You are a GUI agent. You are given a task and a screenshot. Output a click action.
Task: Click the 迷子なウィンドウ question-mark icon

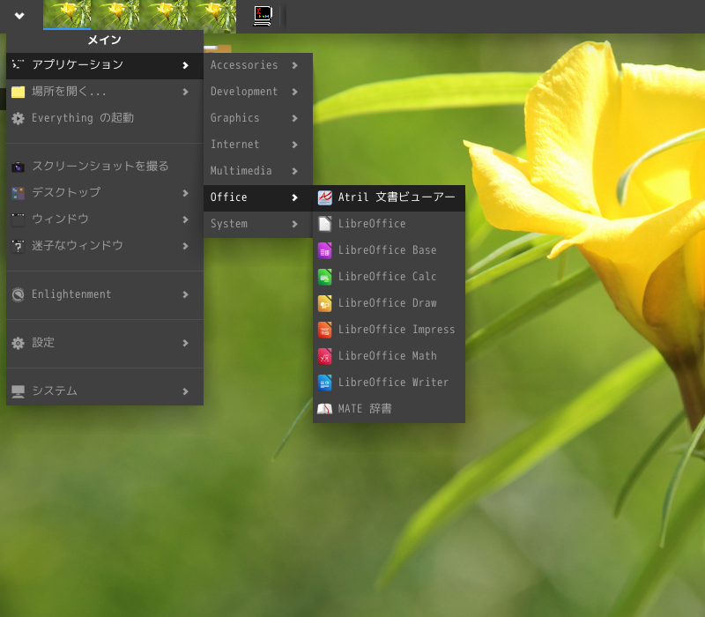[x=18, y=246]
